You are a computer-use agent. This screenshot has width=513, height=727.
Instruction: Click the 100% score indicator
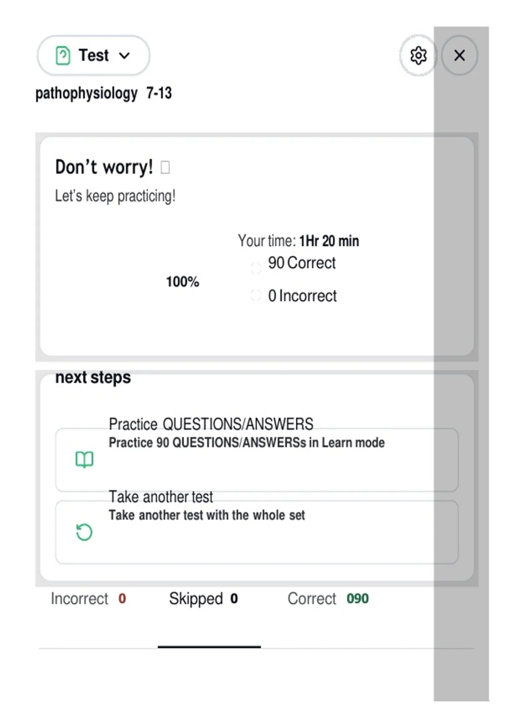point(183,282)
